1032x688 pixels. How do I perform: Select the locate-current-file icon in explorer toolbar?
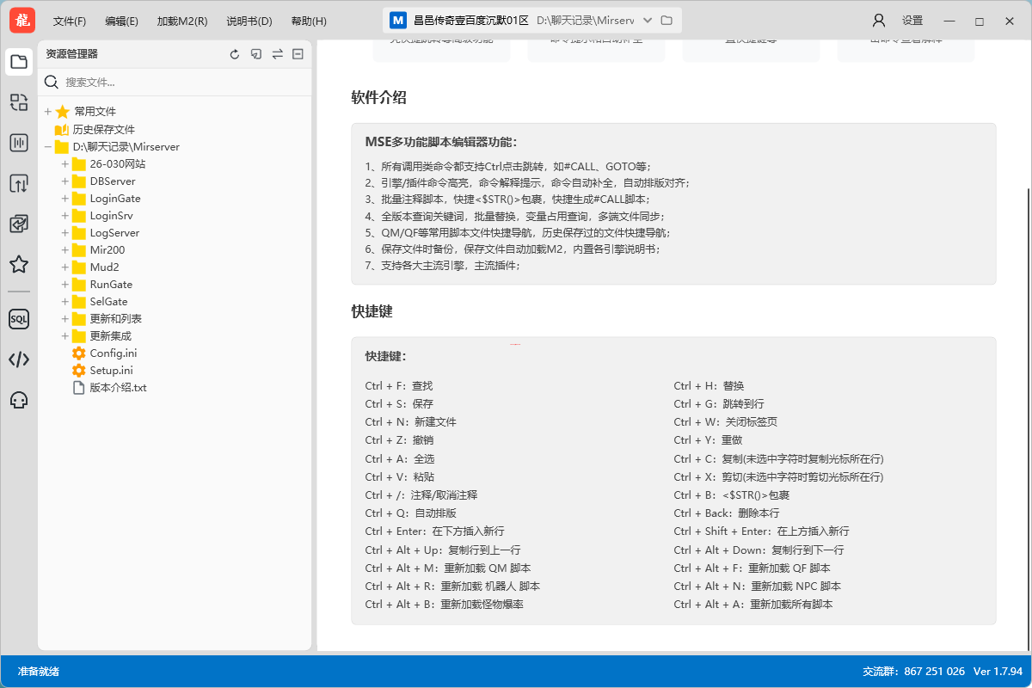coord(255,53)
